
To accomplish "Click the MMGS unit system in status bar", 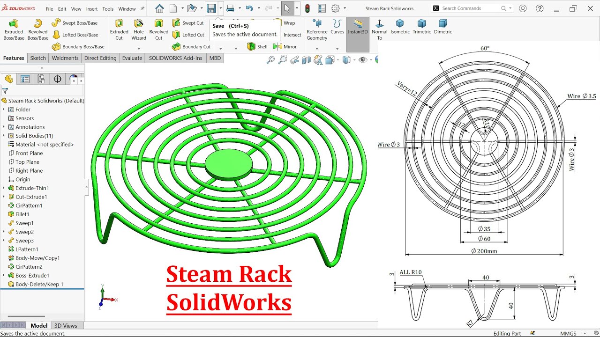I will pyautogui.click(x=568, y=333).
